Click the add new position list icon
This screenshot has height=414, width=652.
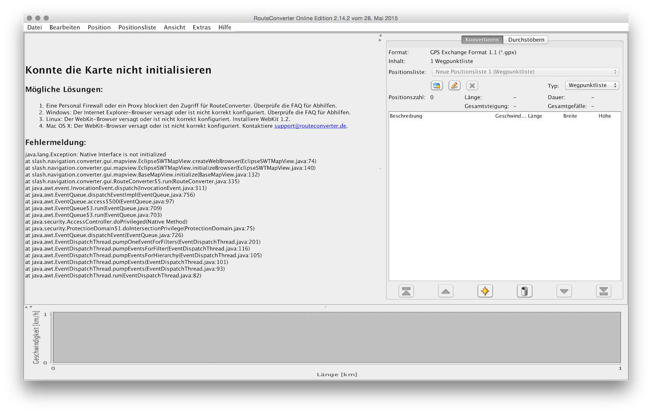click(x=437, y=86)
